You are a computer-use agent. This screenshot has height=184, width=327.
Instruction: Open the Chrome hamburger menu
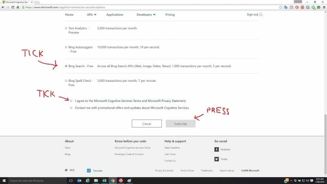324,7
